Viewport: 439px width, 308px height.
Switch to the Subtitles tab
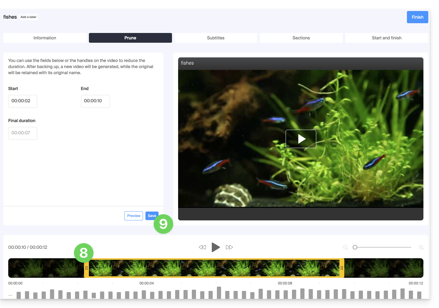tap(216, 38)
